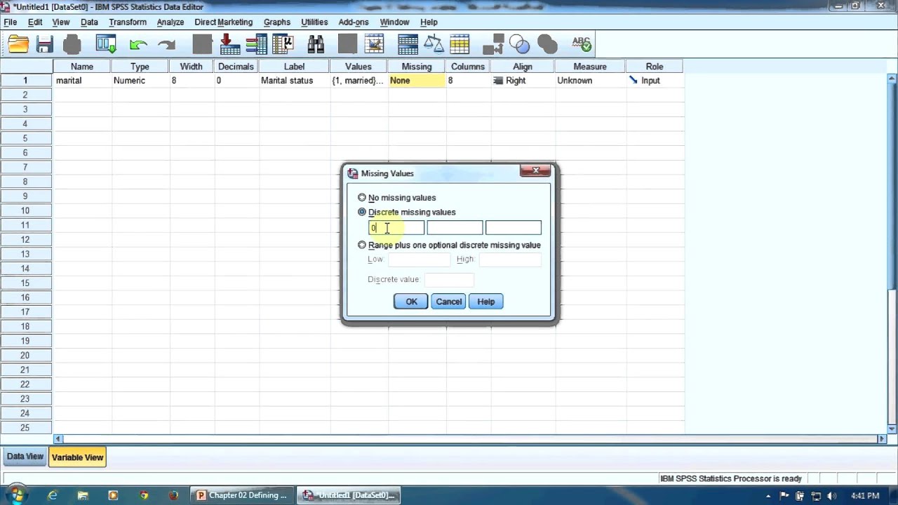Click the Missing cell showing None

pyautogui.click(x=417, y=81)
